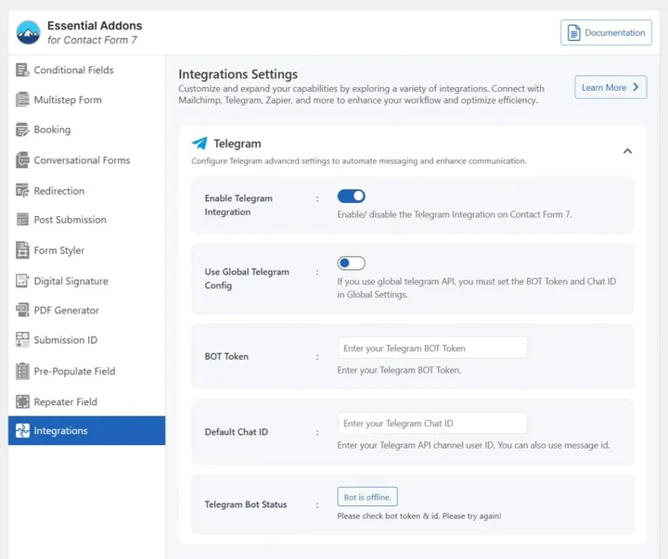Screen dimensions: 668x559
Task: Click the Essential Addons title text
Action: (95, 26)
